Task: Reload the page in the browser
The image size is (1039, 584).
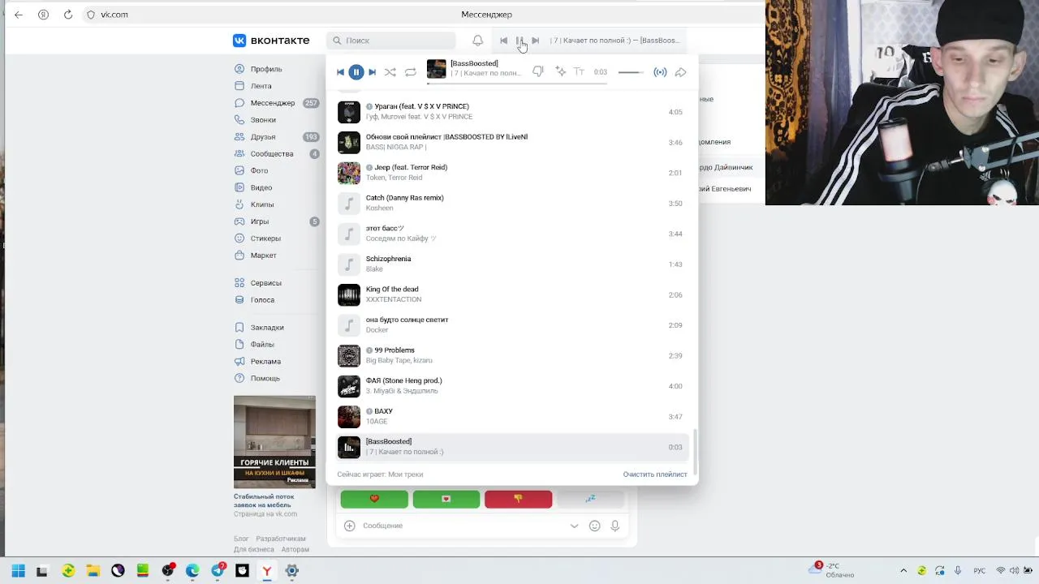Action: coord(68,15)
